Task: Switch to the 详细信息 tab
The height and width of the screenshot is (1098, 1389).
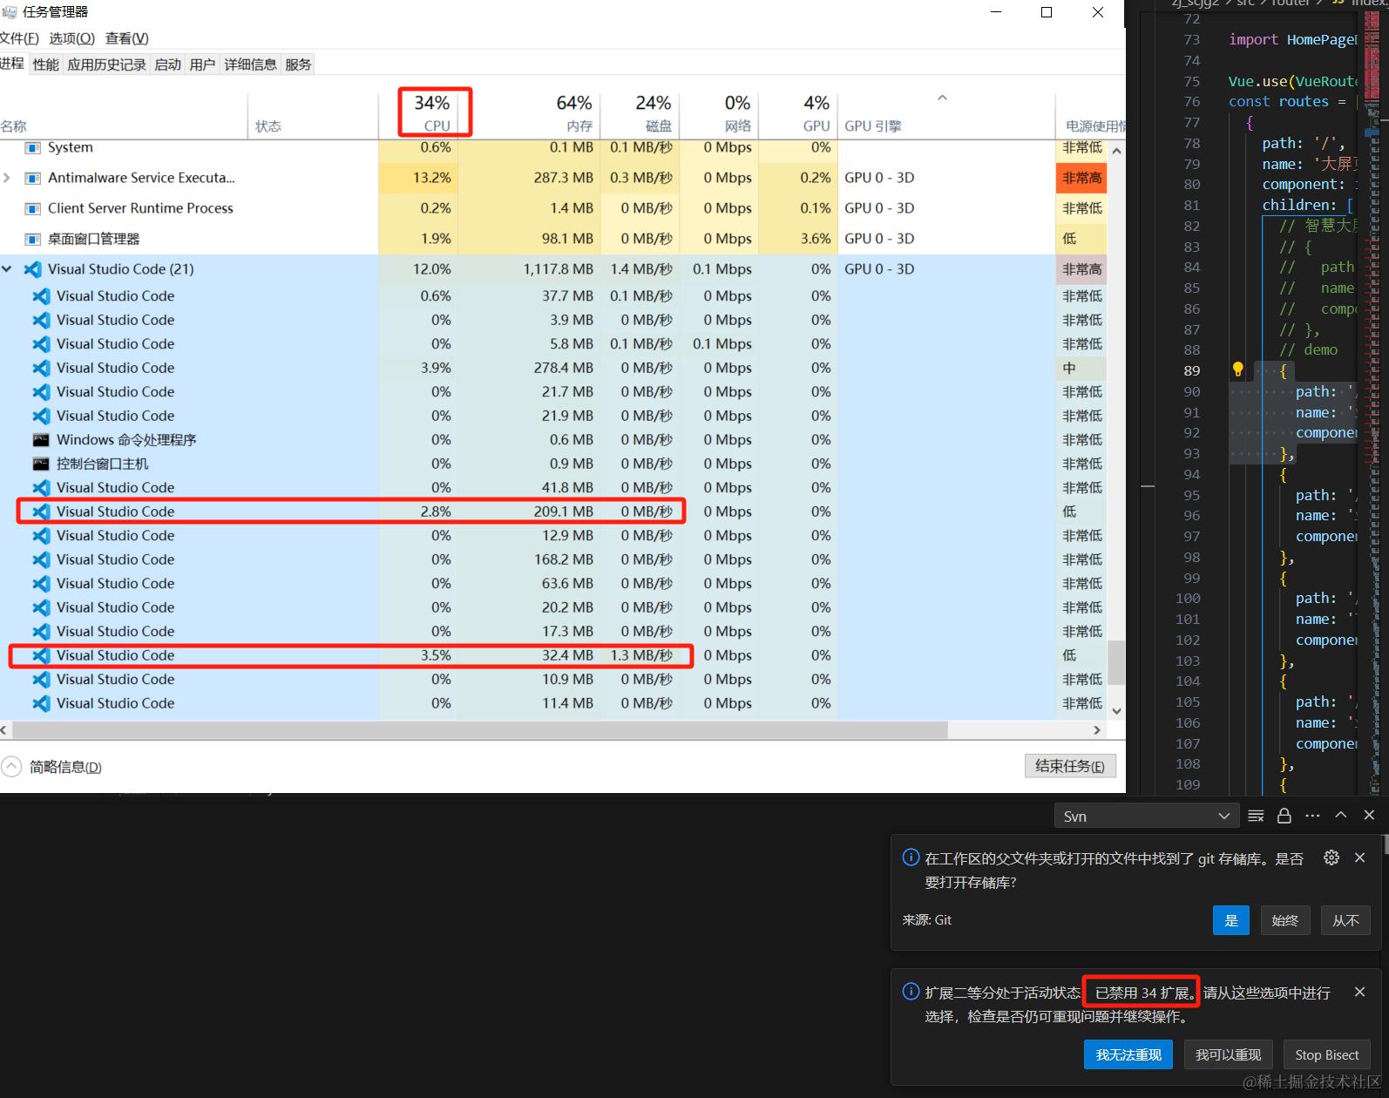Action: [250, 64]
